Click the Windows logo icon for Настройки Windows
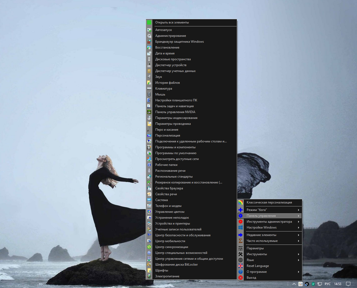The image size is (357, 288). coord(241,227)
